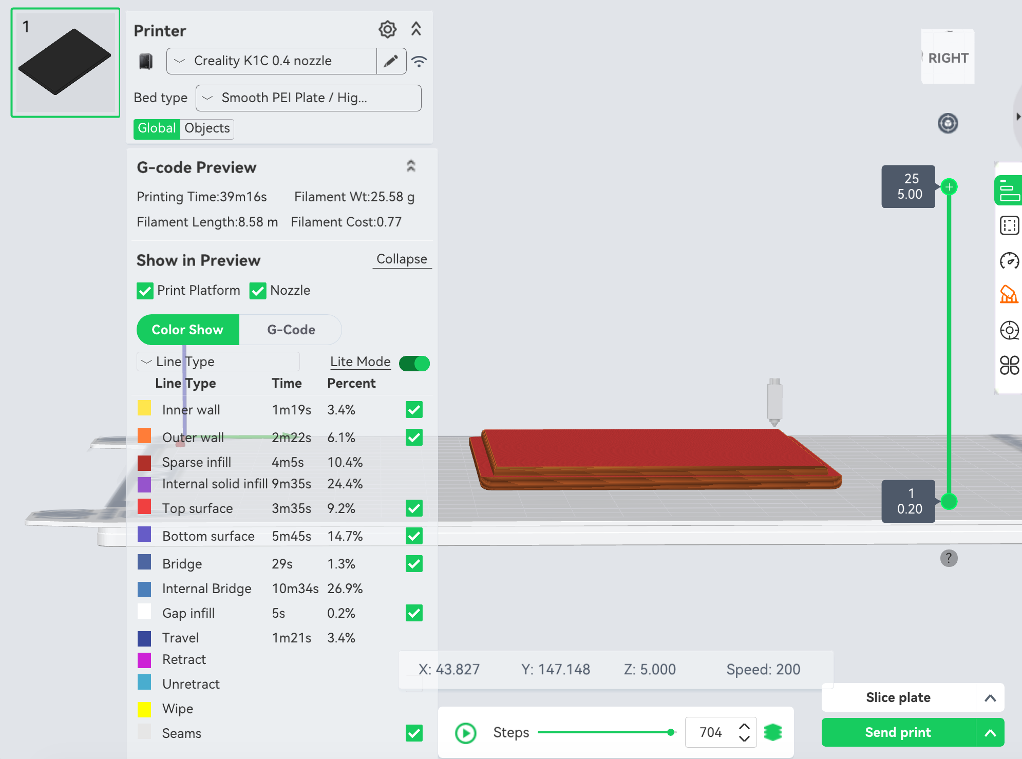Toggle Lite Mode switch off
The image size is (1022, 759).
tap(414, 363)
